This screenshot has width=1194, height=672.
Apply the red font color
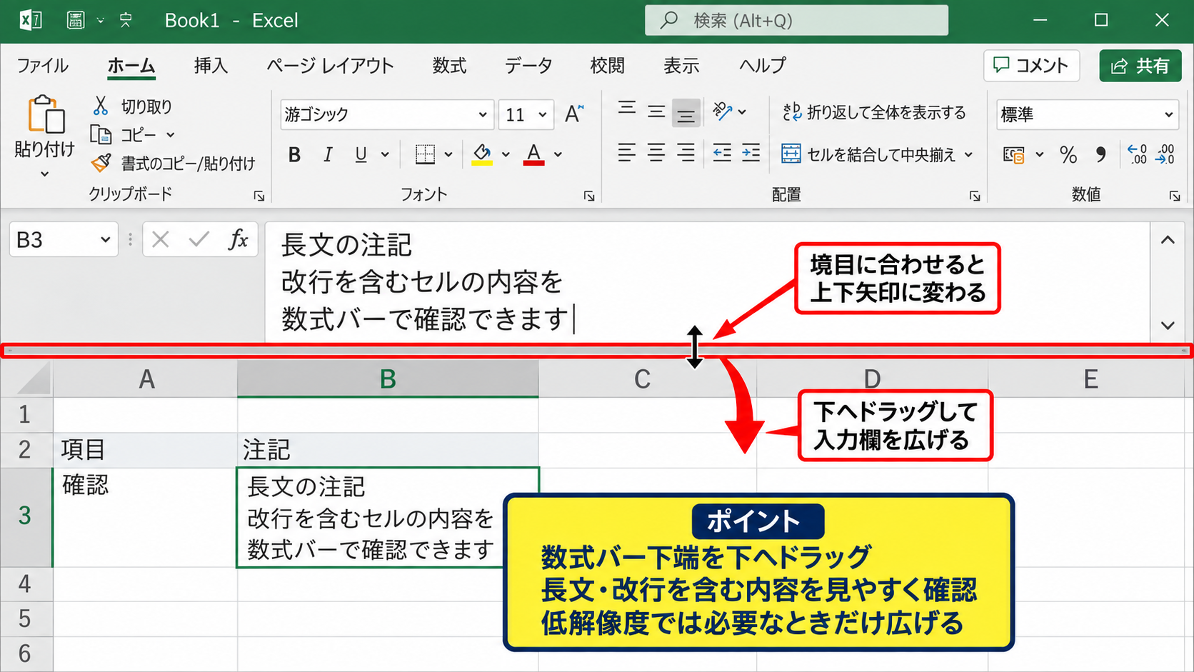tap(533, 154)
